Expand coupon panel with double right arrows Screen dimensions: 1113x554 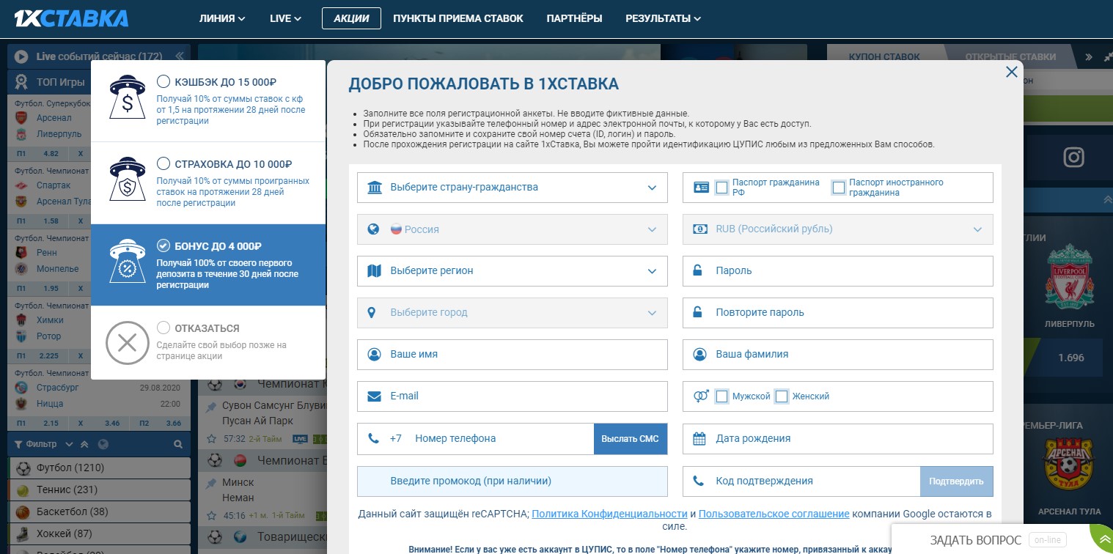pos(1089,57)
